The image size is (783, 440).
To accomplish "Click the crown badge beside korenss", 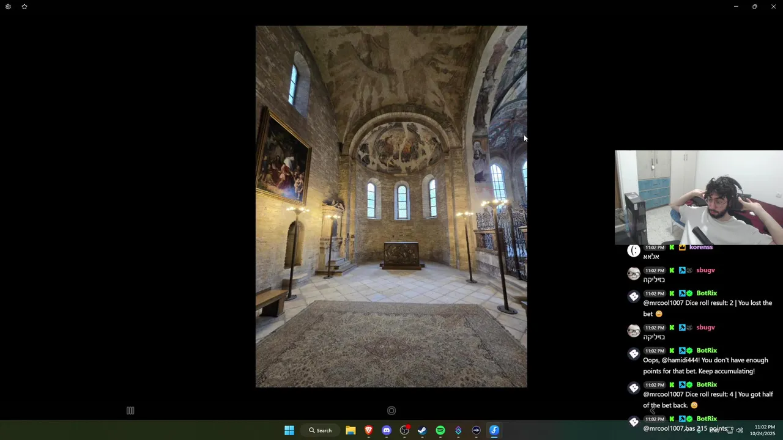I will 682,247.
